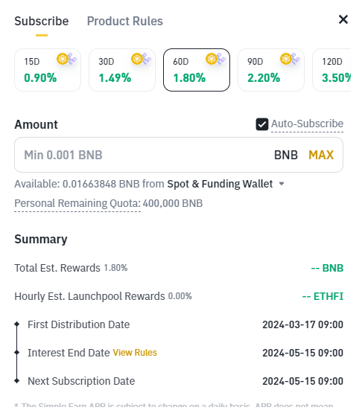Screen dimensions: 362x413
Task: Close the subscribe dialog with X icon
Action: 343,19
